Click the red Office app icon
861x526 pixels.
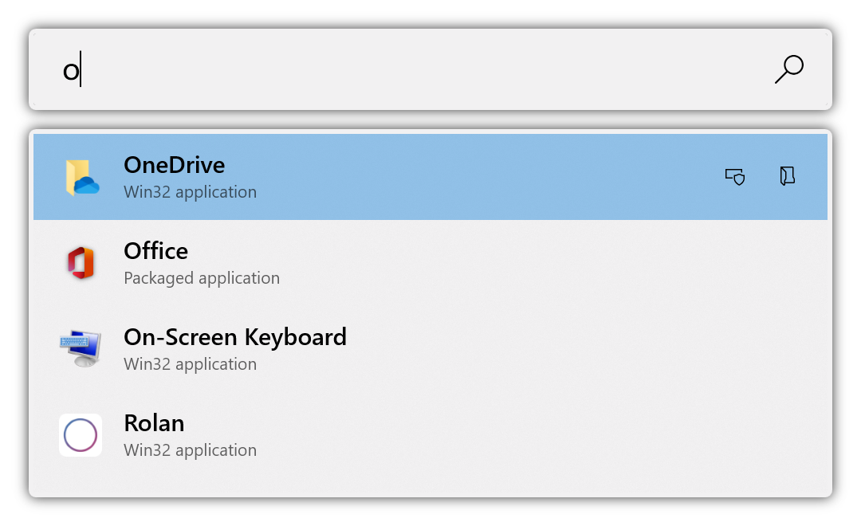click(81, 263)
